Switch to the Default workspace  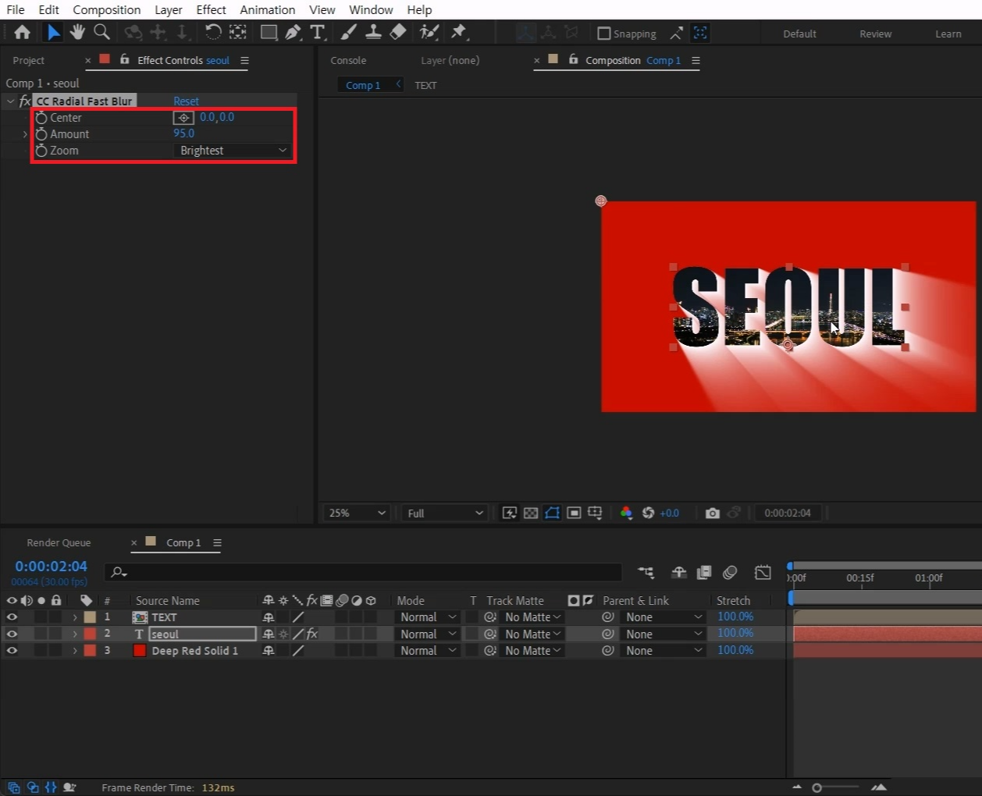pos(799,34)
